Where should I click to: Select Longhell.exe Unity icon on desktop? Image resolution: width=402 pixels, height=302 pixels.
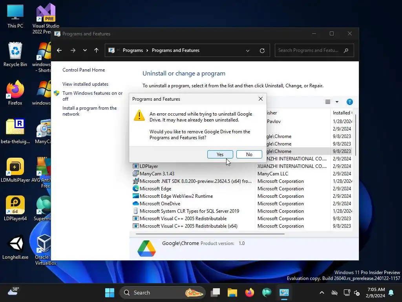[x=15, y=247]
